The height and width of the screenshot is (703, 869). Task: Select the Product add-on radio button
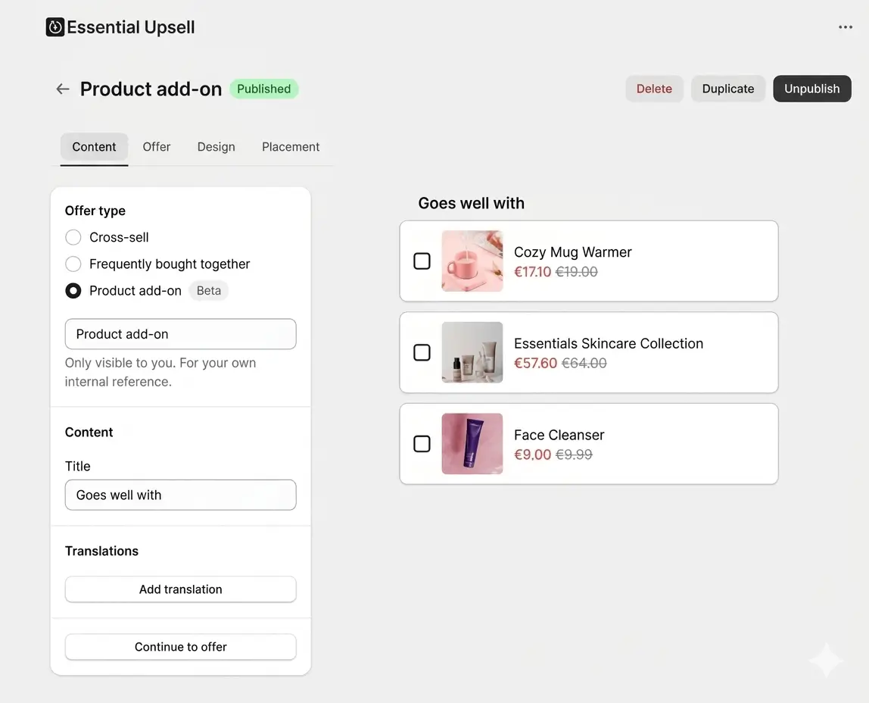tap(73, 290)
